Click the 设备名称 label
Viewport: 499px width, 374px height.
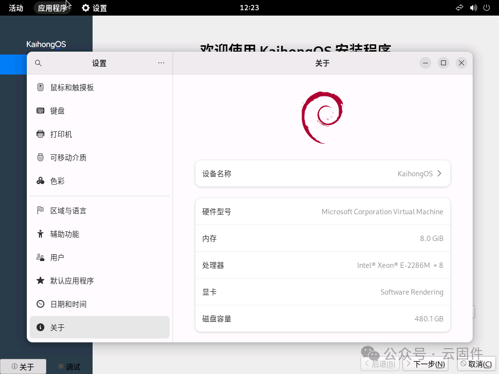pos(217,174)
